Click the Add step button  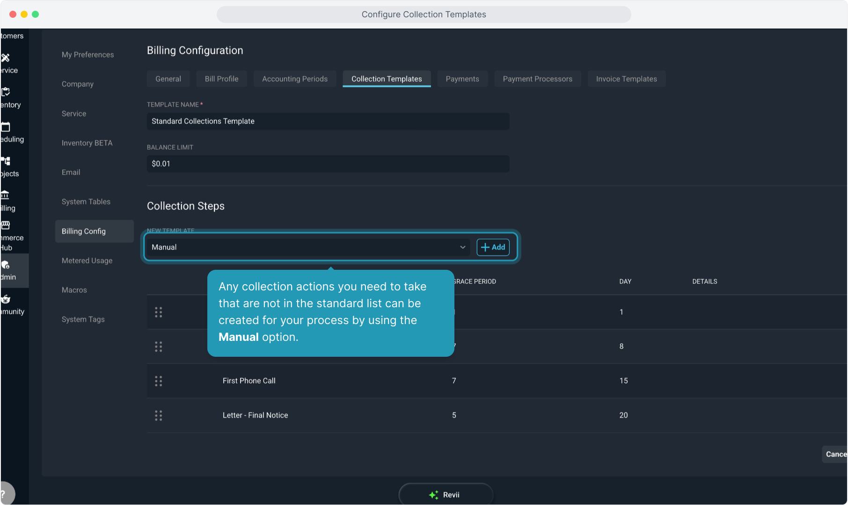[x=493, y=247]
